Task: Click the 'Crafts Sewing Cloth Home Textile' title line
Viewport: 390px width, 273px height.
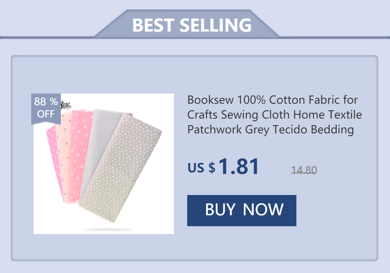Action: [x=275, y=115]
